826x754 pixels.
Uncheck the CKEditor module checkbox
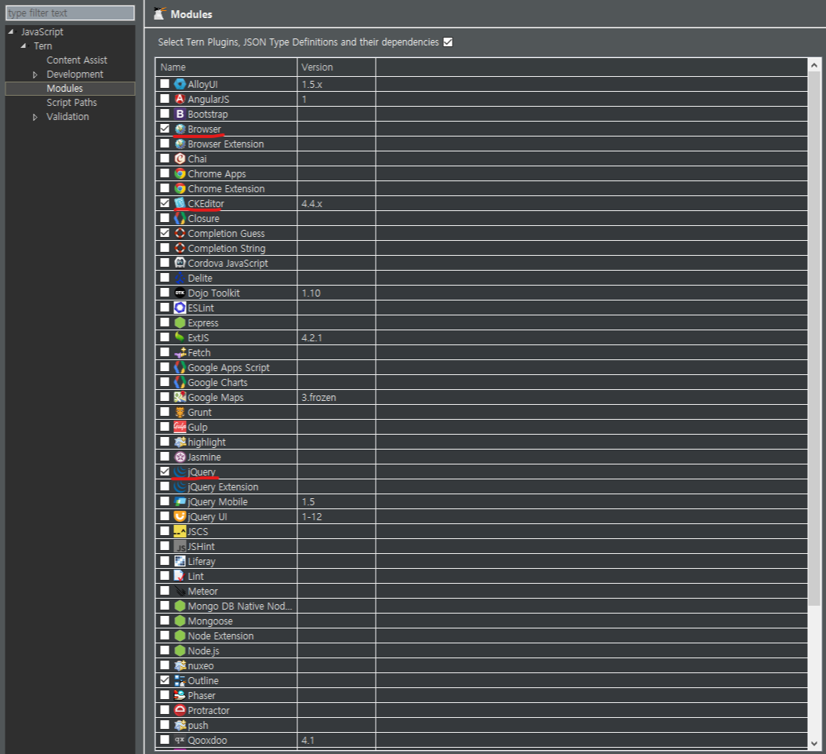[x=165, y=203]
